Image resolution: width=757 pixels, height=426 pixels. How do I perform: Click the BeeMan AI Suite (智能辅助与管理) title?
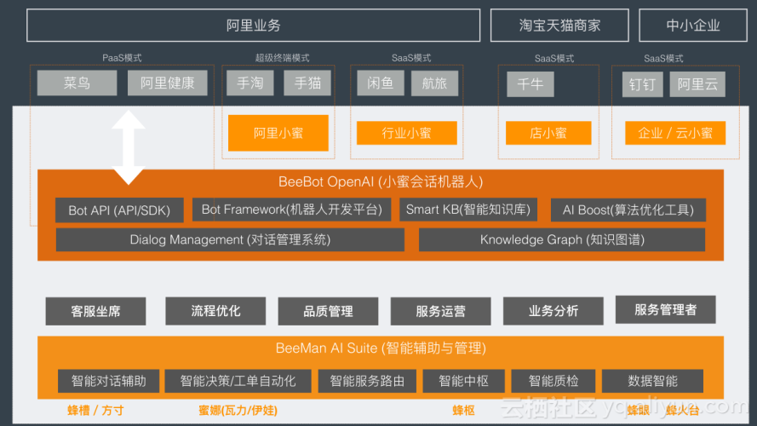click(381, 348)
